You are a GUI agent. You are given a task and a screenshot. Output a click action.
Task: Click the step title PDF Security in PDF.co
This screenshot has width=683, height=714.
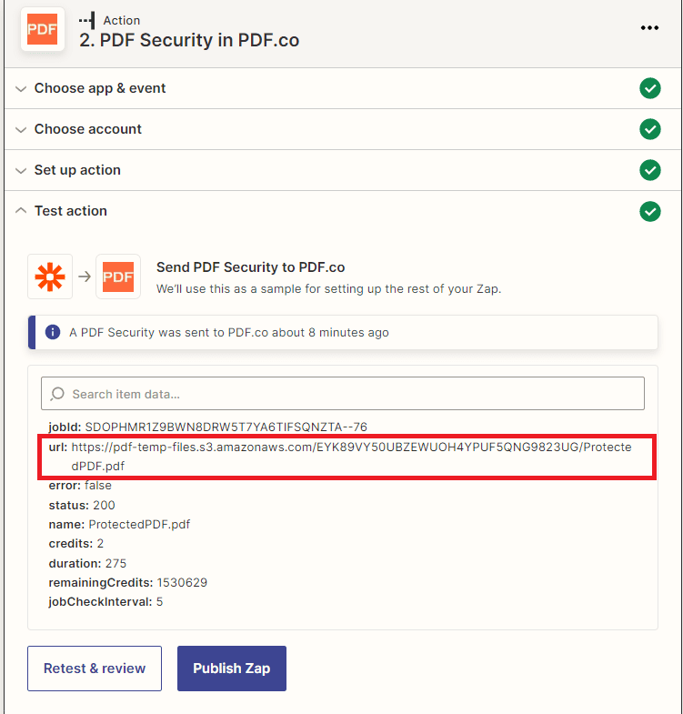189,40
